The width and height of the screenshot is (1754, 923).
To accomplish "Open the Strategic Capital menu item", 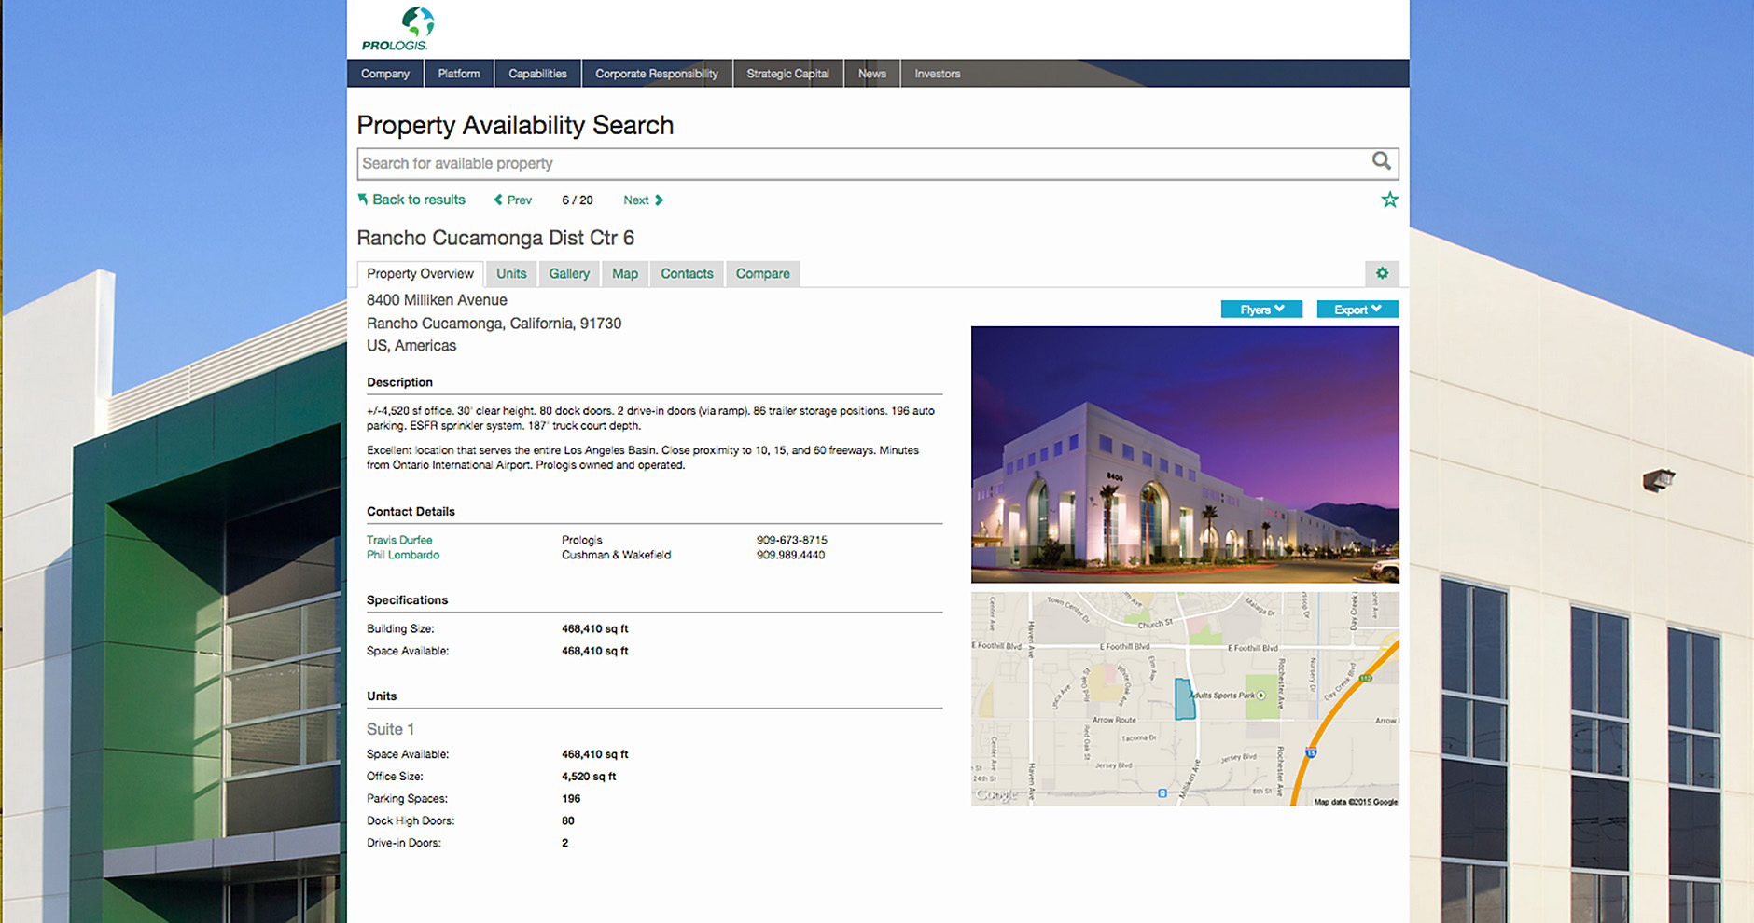I will pos(787,74).
